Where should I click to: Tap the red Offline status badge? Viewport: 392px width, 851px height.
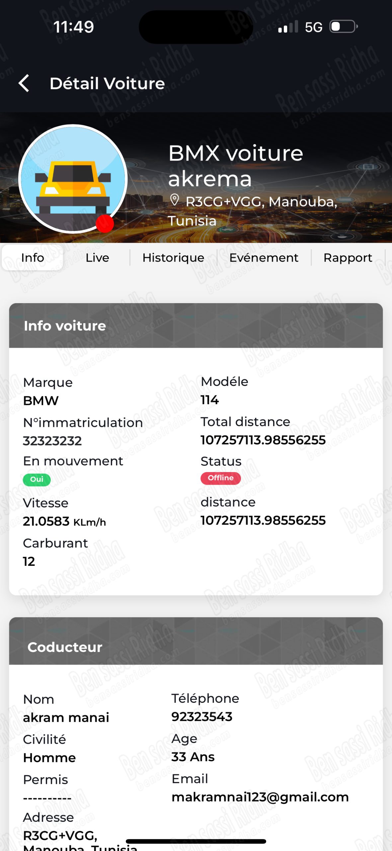point(220,478)
